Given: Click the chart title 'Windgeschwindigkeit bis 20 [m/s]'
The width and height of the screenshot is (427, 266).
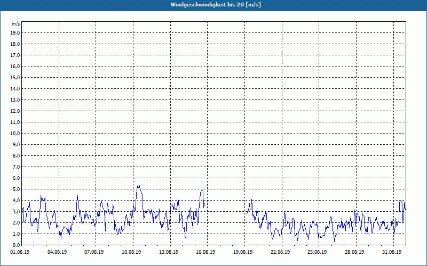Looking at the screenshot, I should pyautogui.click(x=216, y=5).
